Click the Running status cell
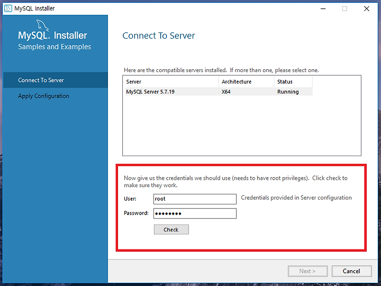Image resolution: width=381 pixels, height=286 pixels. tap(288, 92)
